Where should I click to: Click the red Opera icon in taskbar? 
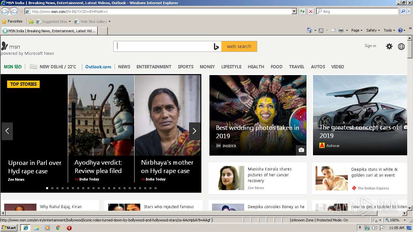click(x=69, y=228)
